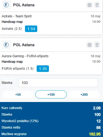Screen dimensions: 103x137
Task: Remove the Aurora Gaming - FURIA eSports bet
Action: pyautogui.click(x=97, y=45)
